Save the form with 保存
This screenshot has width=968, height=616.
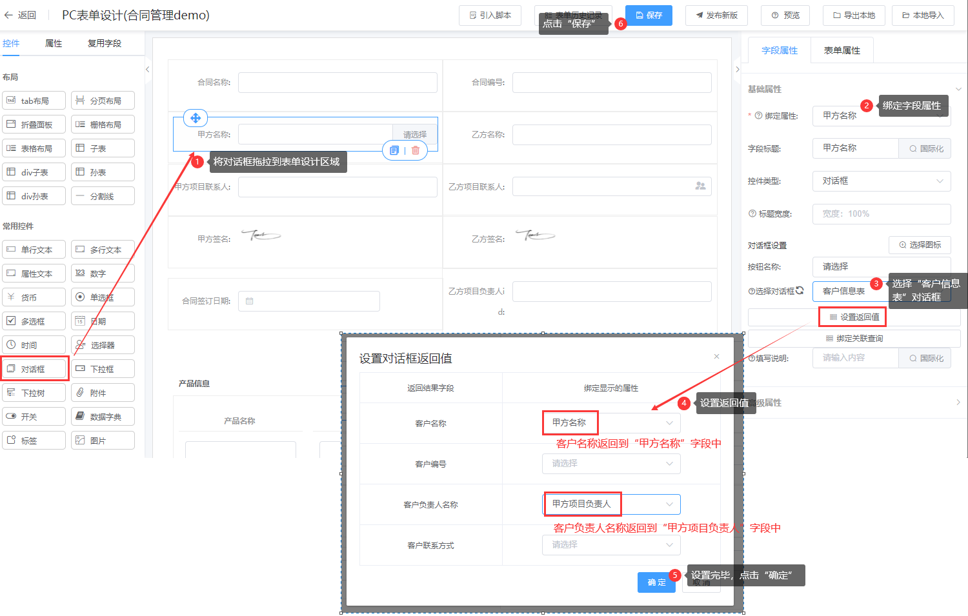pyautogui.click(x=649, y=15)
